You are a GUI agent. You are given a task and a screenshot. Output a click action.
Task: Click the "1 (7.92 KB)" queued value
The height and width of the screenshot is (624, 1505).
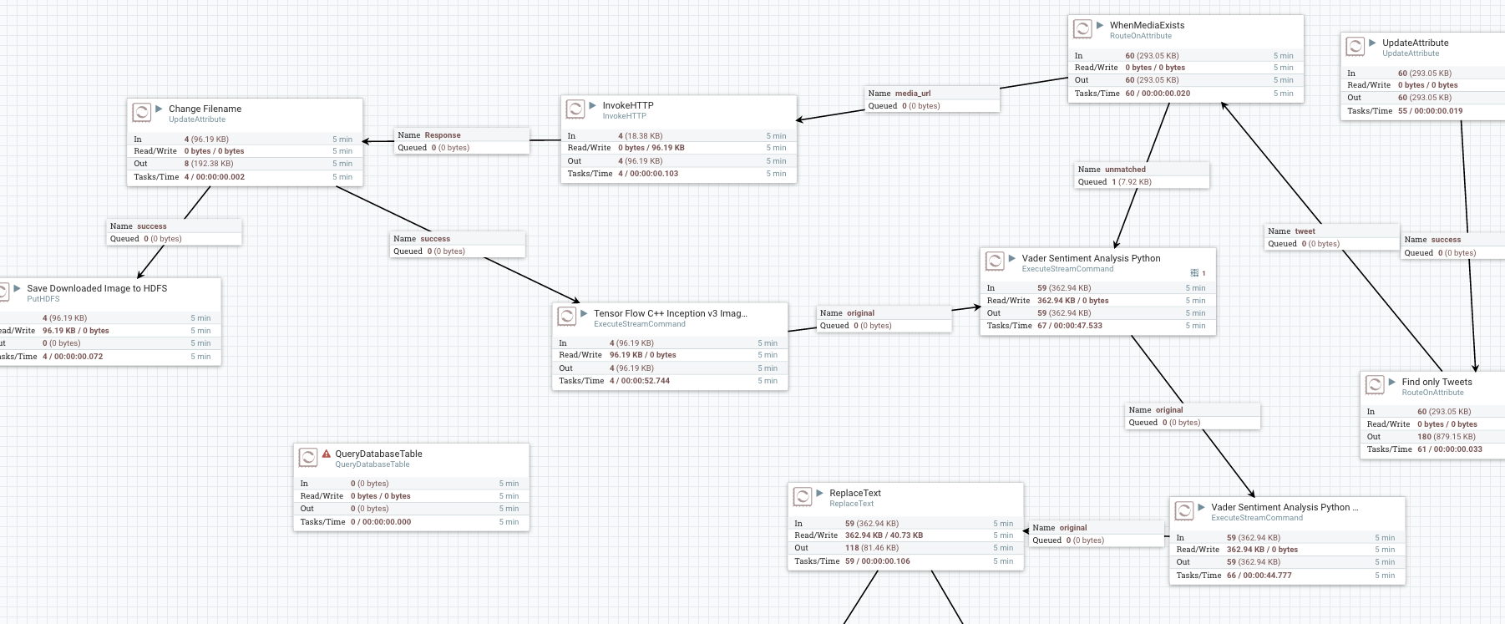click(1131, 182)
